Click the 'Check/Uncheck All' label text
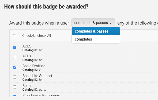The width and height of the screenshot is (158, 100). click(37, 36)
